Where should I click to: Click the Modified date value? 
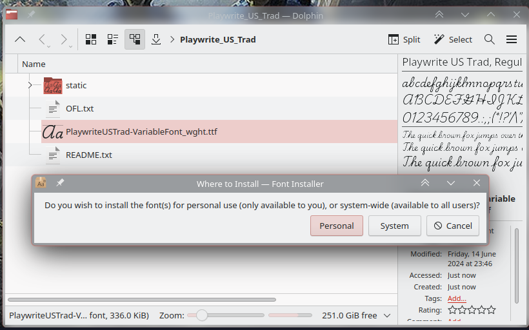[x=472, y=258]
